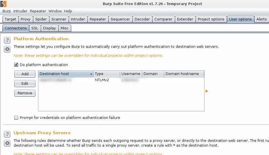Switch to the Scanner tab
This screenshot has width=269, height=155.
click(59, 19)
